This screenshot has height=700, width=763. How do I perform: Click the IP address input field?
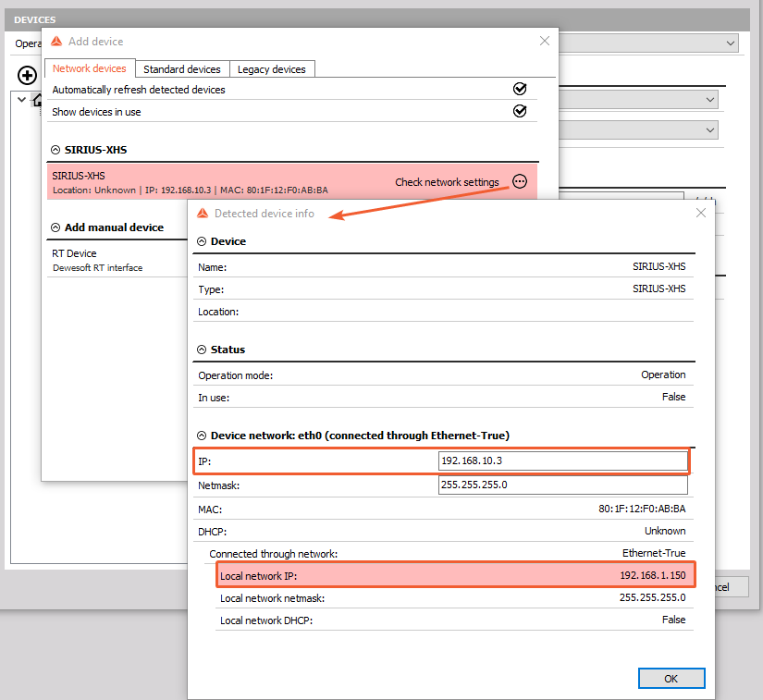563,461
